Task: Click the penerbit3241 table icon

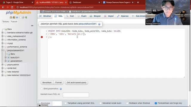Action: pos(9,61)
